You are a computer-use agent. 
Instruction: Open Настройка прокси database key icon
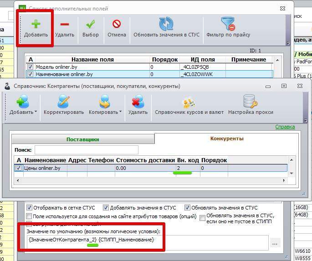point(251,105)
